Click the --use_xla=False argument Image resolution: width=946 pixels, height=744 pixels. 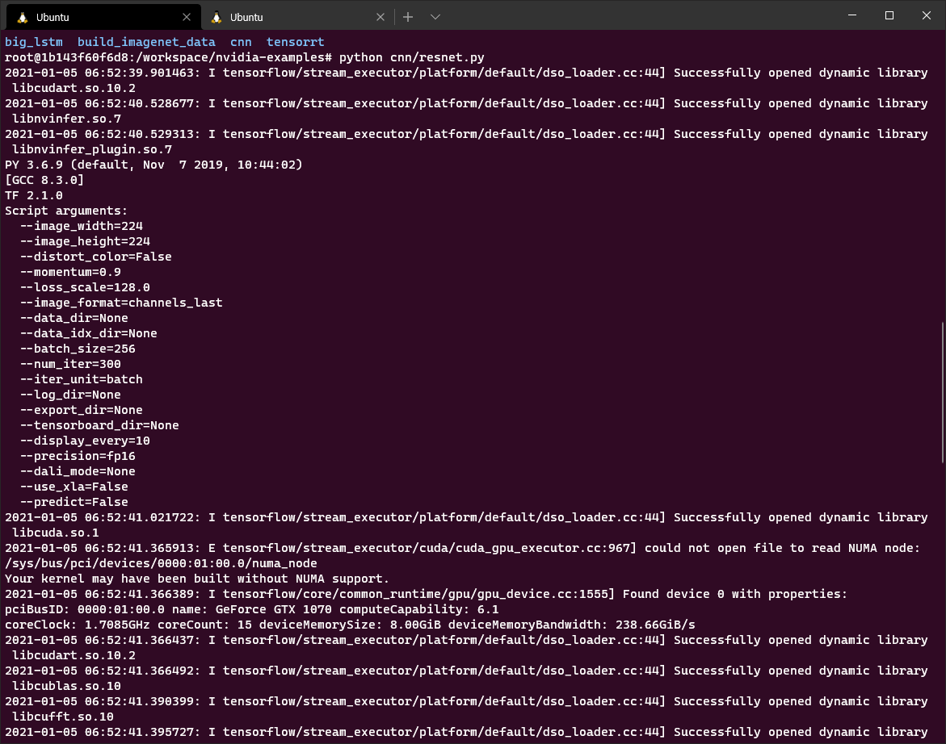pos(74,487)
